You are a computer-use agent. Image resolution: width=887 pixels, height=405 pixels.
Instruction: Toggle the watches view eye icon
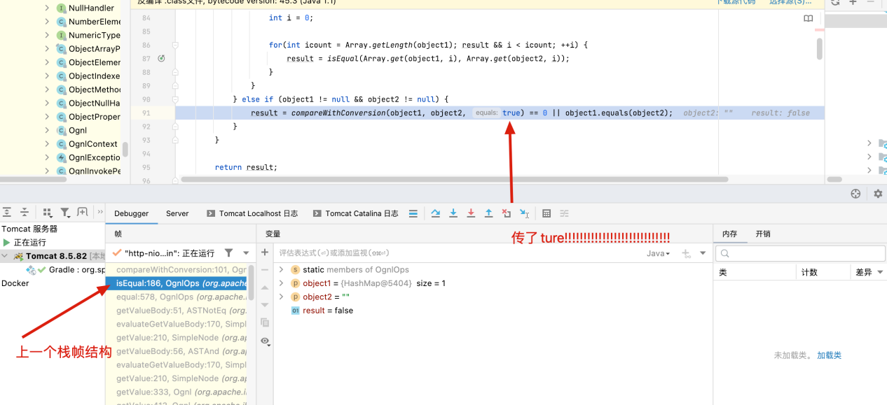(265, 341)
